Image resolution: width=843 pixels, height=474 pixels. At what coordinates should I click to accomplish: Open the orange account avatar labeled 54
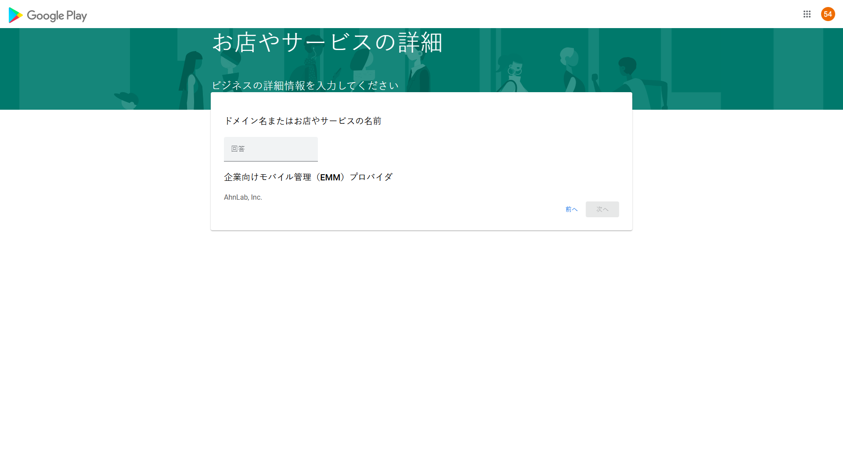[x=828, y=14]
